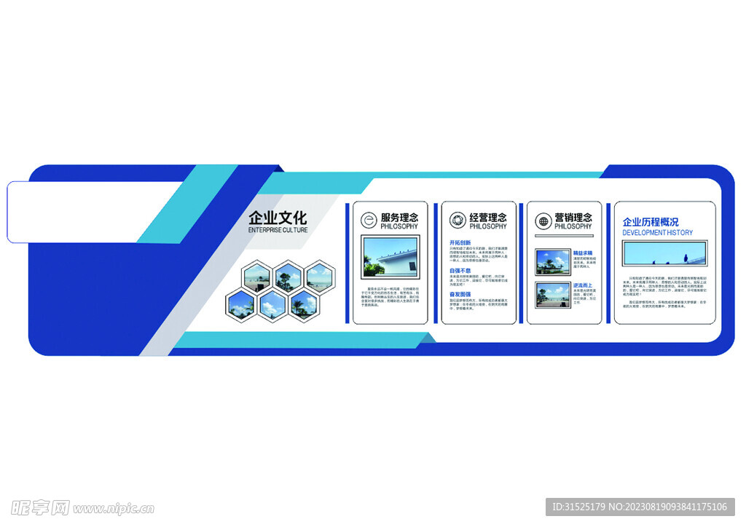This screenshot has height=527, width=746.
Task: Click the 营销理念 panel title
Action: point(573,217)
